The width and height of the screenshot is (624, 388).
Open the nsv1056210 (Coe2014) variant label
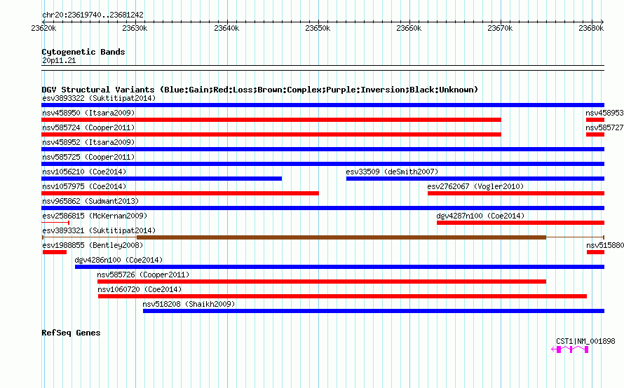pos(84,172)
